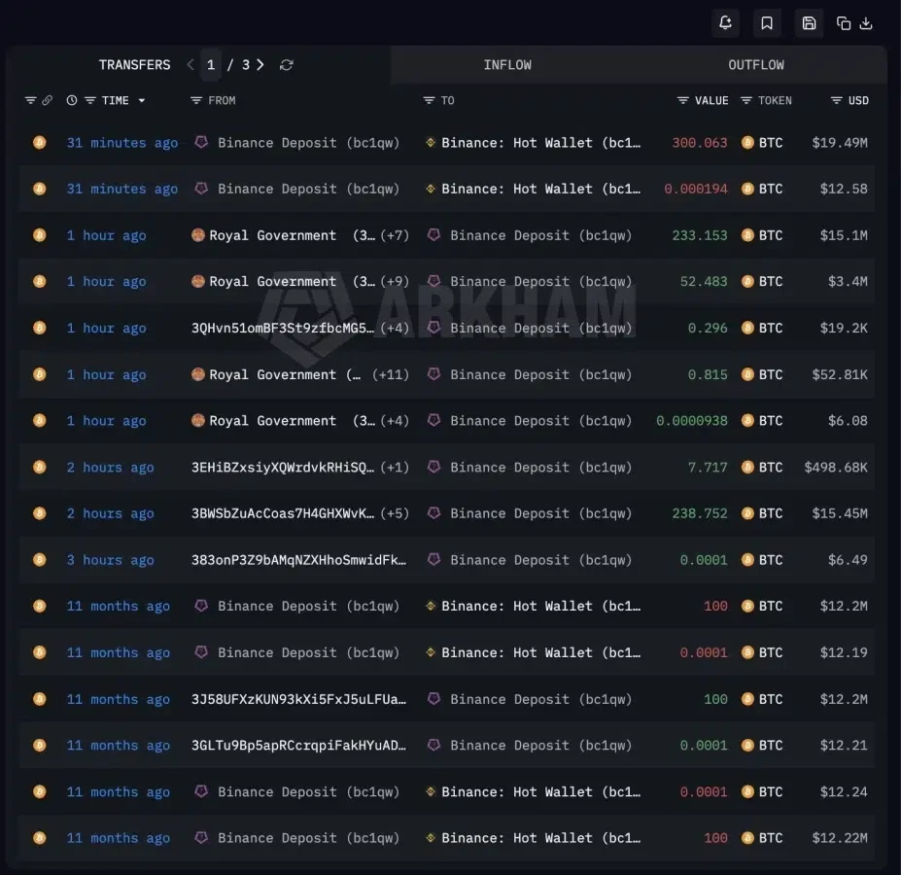Click the value 0.0000938
Screen dimensions: 901x875
point(692,421)
